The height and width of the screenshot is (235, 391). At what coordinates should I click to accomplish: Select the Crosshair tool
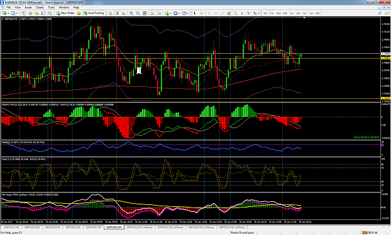pos(201,13)
